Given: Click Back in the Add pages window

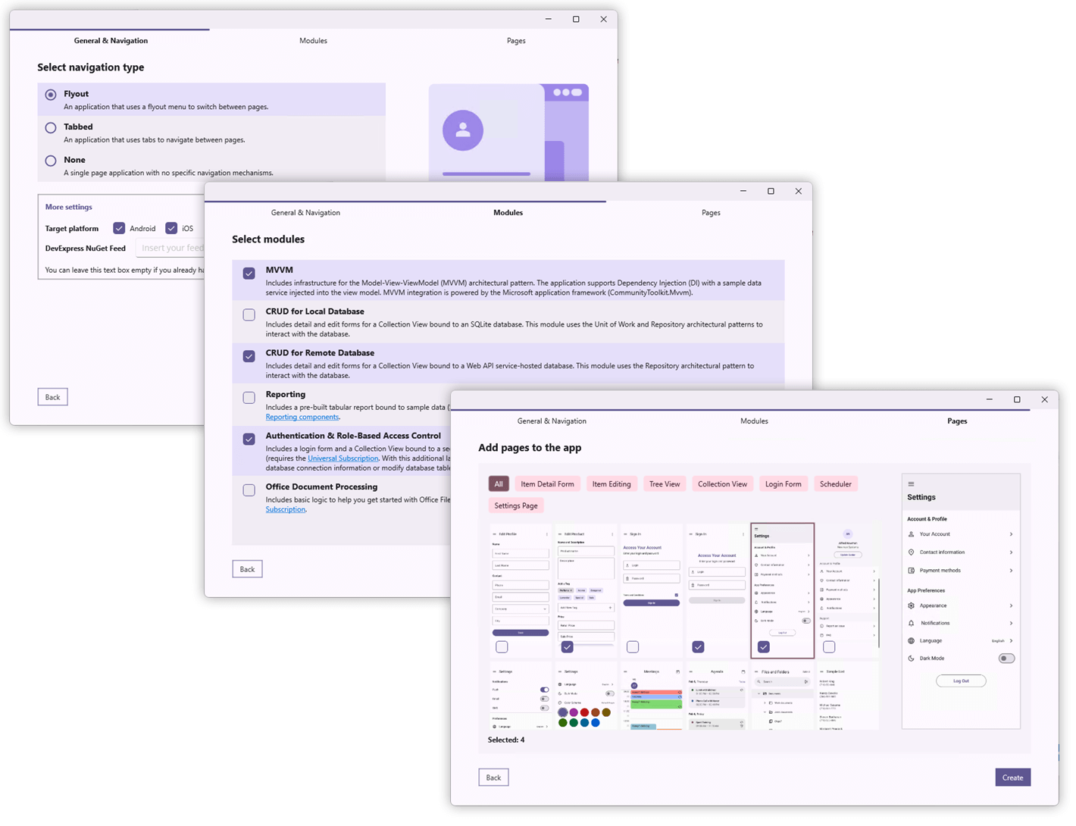Looking at the screenshot, I should (x=493, y=778).
